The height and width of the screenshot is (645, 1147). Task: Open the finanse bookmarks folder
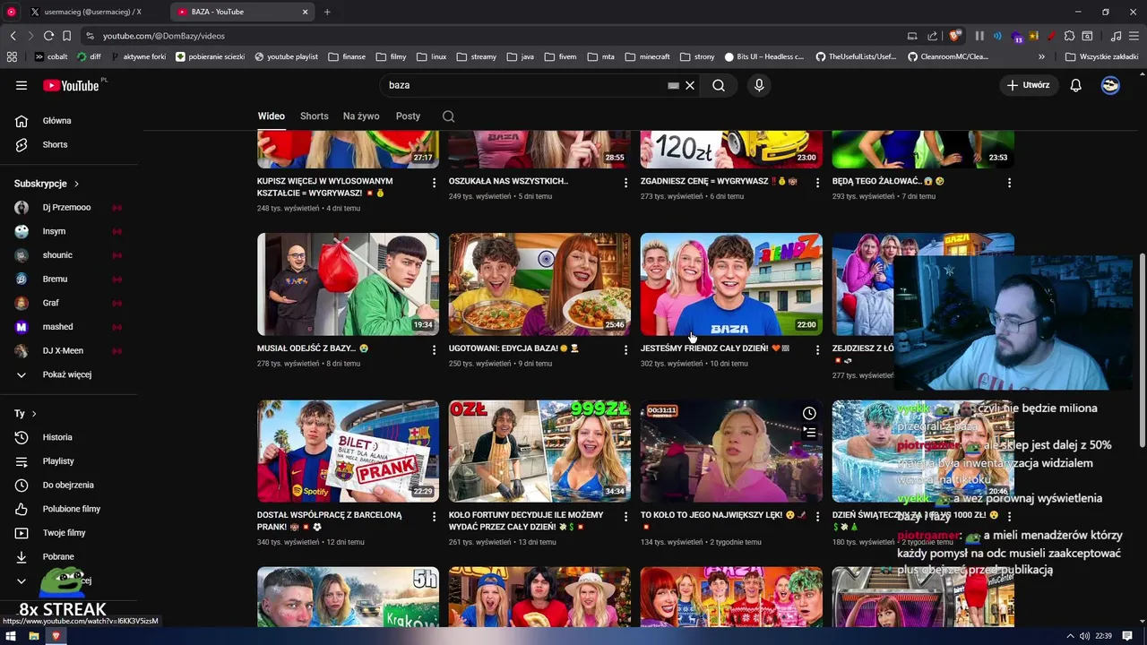347,56
